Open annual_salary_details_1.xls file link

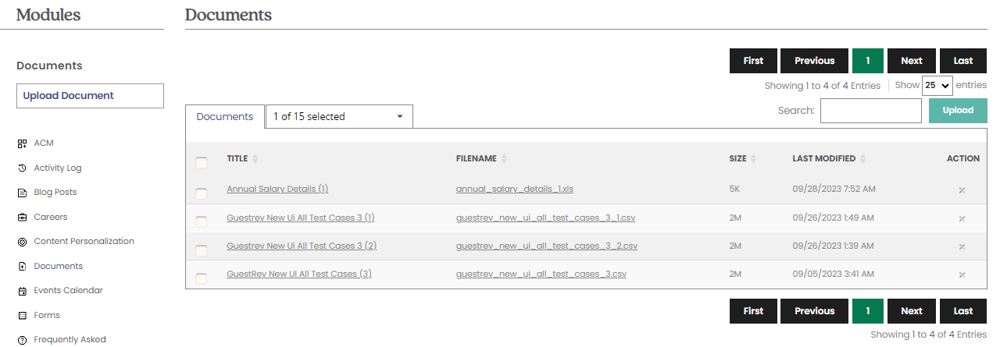pyautogui.click(x=515, y=189)
